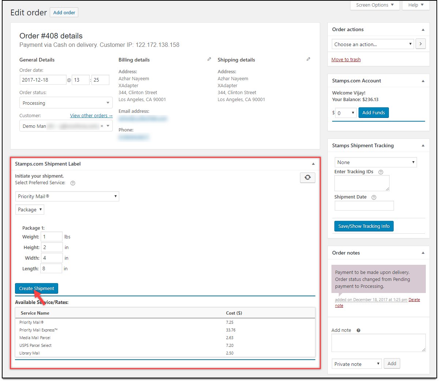
Task: Click the View other orders link
Action: coord(91,116)
